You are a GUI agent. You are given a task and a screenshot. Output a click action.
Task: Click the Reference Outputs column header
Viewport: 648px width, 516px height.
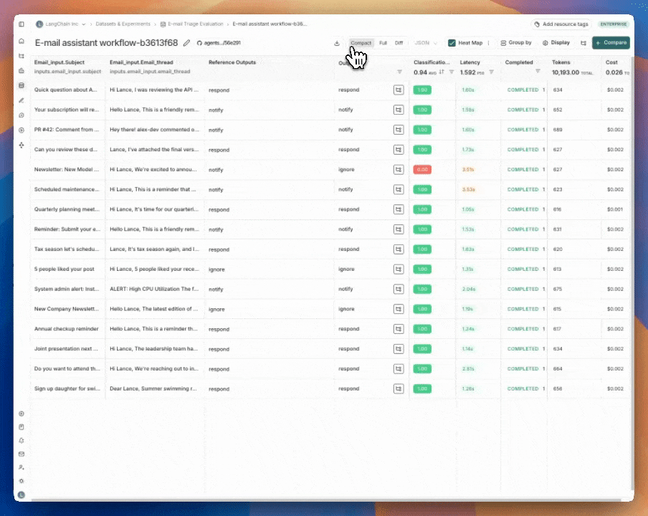232,62
